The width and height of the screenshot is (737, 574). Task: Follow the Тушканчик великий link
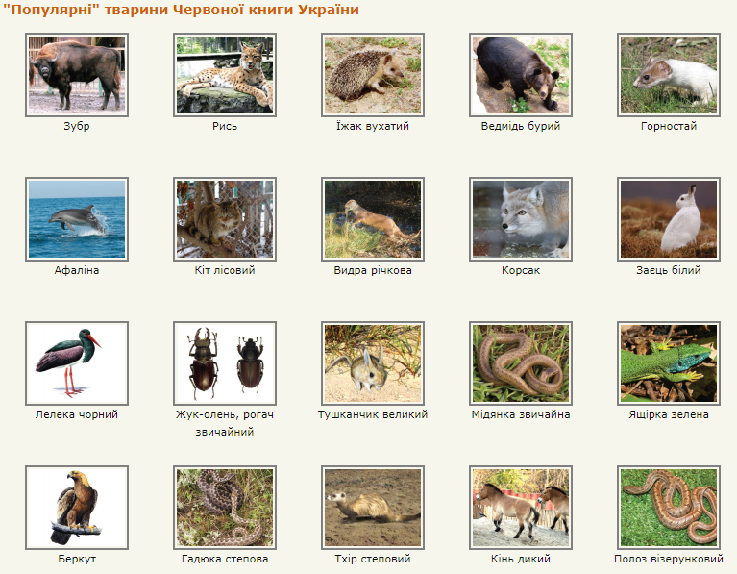point(373,415)
